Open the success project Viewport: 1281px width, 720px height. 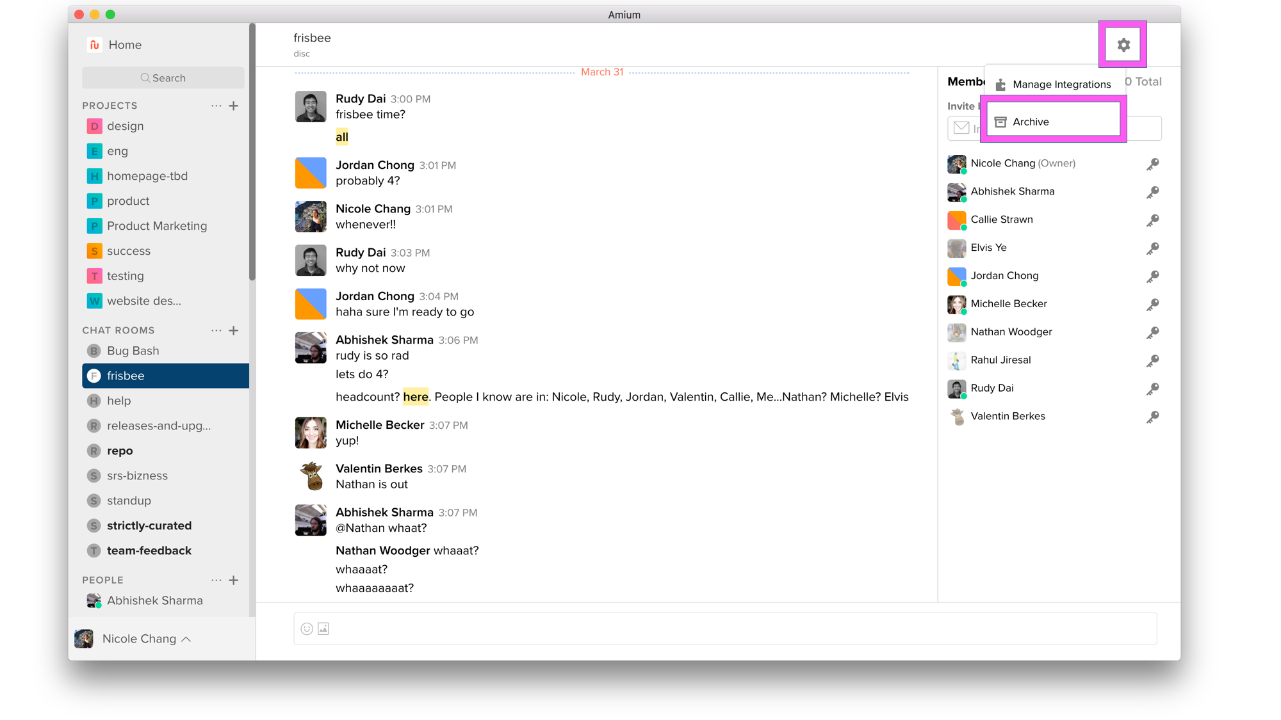[x=165, y=251]
